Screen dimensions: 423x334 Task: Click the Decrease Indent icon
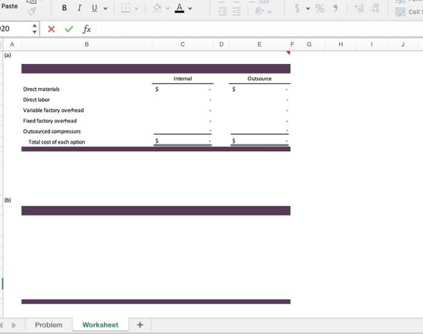click(x=222, y=11)
